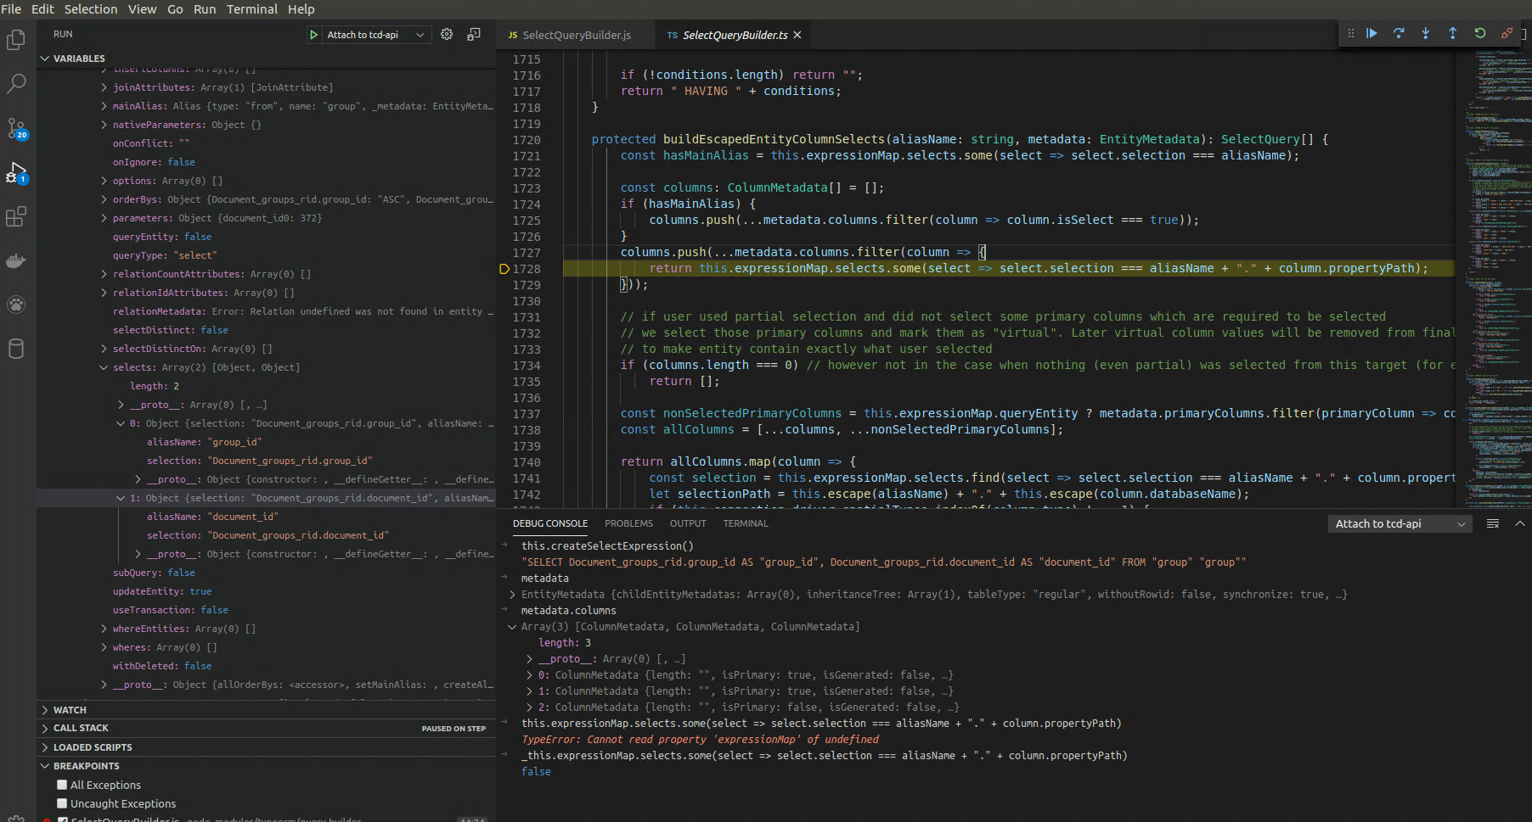The image size is (1532, 822).
Task: Expand the orderBys variable
Action: click(104, 199)
